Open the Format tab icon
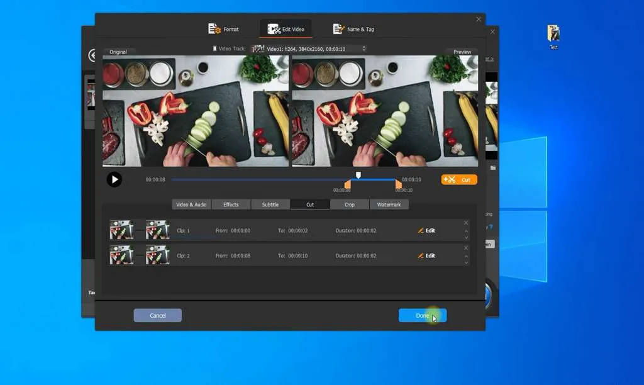 214,28
